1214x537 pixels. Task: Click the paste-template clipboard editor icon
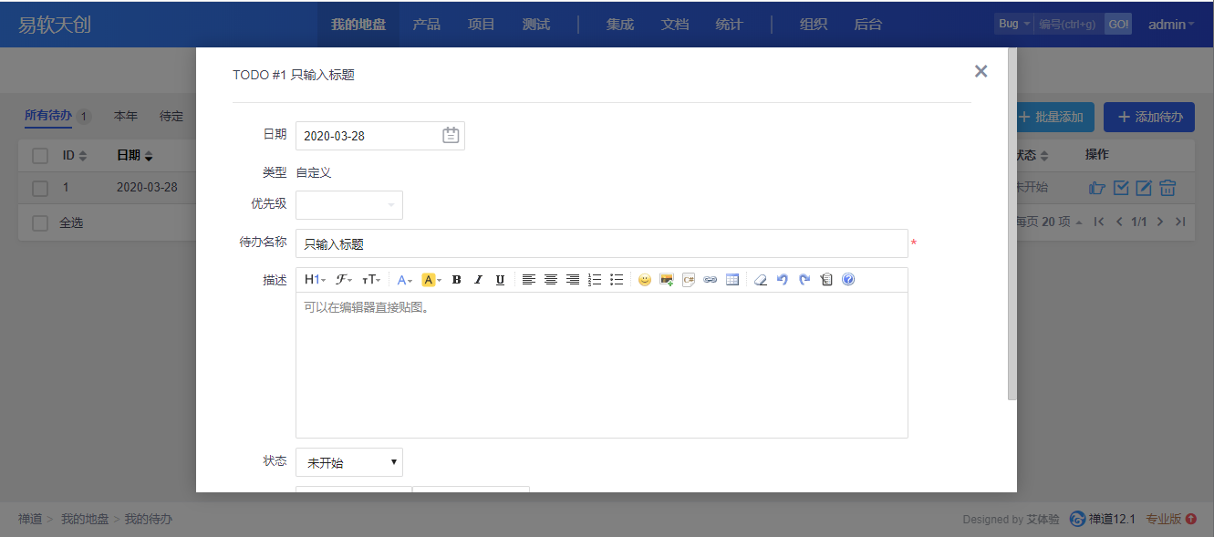click(x=826, y=280)
